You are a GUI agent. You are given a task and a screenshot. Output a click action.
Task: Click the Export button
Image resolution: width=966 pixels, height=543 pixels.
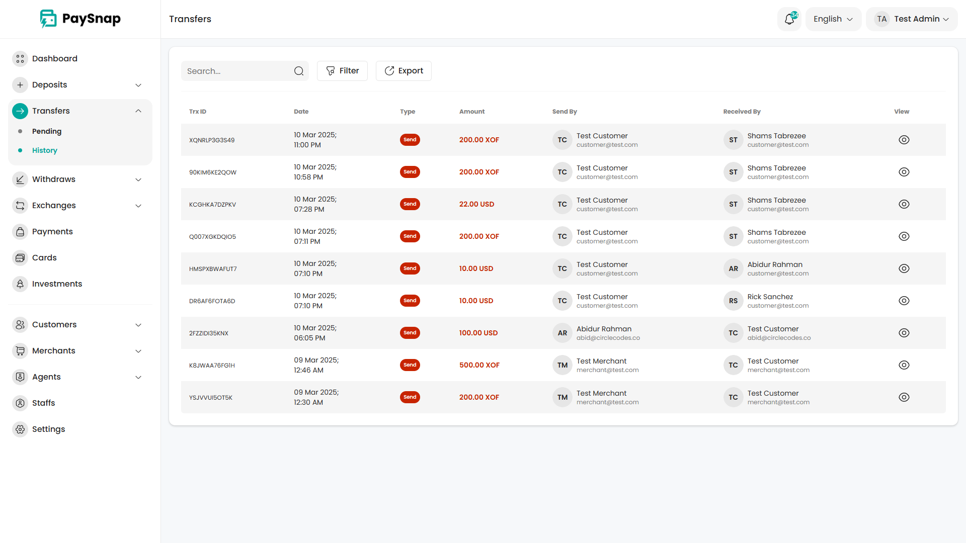tap(404, 71)
